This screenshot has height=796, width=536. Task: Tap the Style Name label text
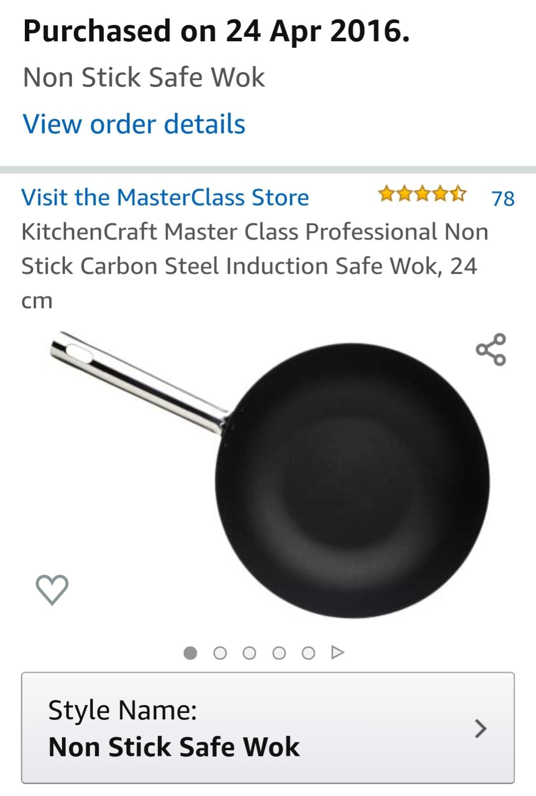coord(123,710)
